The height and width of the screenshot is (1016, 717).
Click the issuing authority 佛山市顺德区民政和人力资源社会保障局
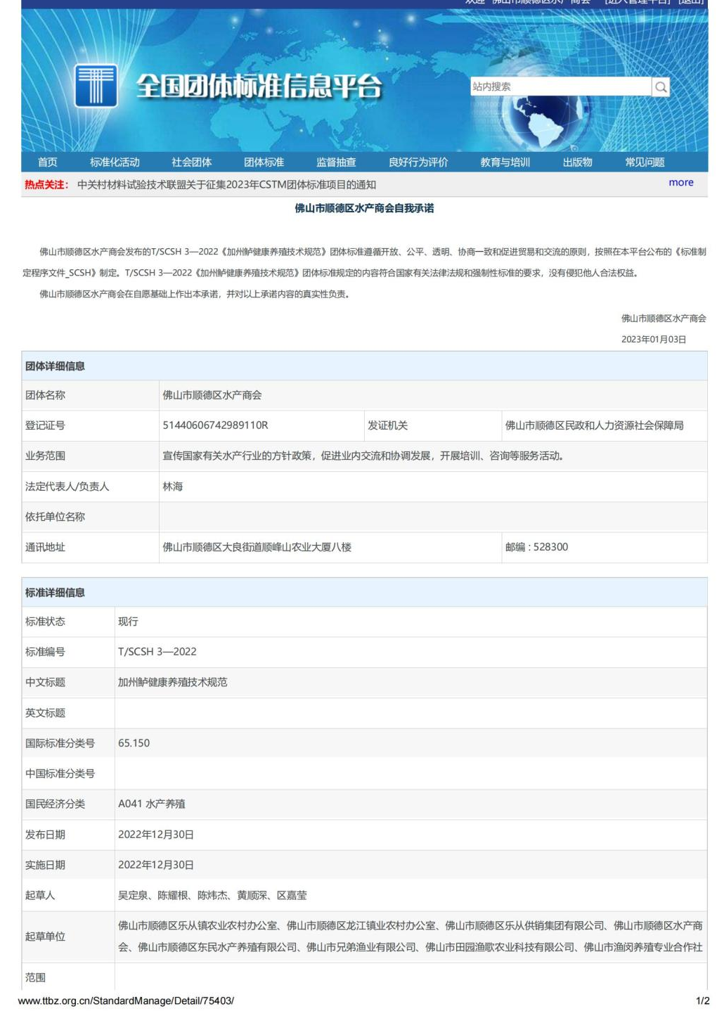[x=594, y=425]
